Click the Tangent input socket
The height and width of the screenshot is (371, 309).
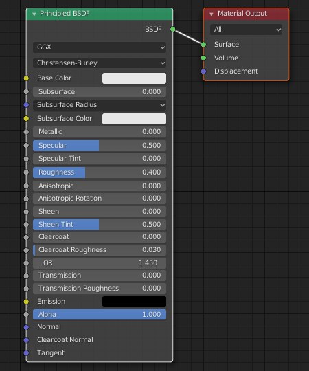pyautogui.click(x=26, y=352)
